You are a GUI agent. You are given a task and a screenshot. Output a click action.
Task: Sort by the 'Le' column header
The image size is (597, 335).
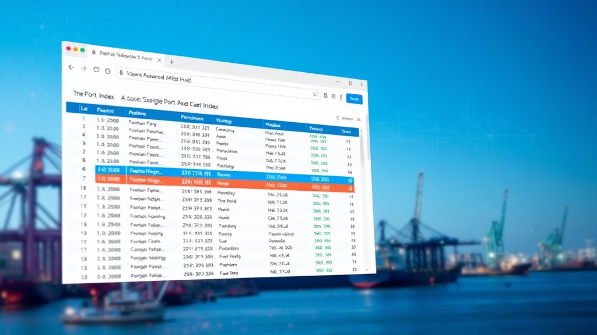pos(84,109)
